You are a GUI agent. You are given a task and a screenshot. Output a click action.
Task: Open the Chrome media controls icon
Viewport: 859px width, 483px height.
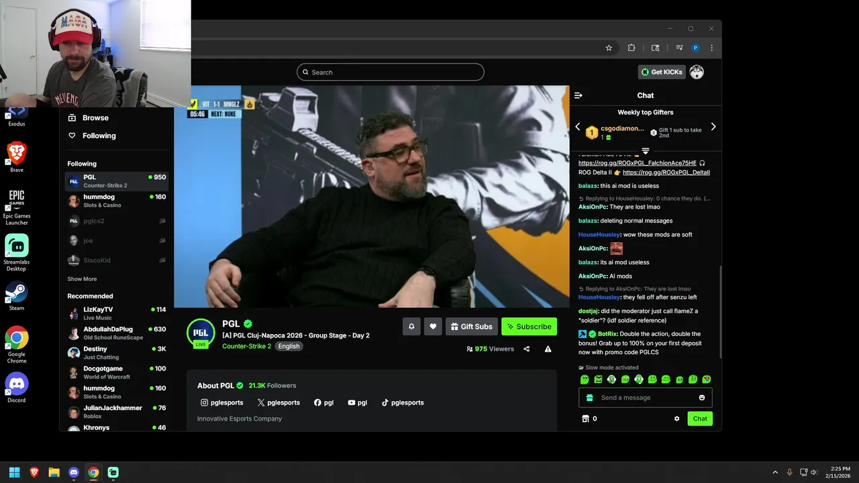pyautogui.click(x=679, y=48)
